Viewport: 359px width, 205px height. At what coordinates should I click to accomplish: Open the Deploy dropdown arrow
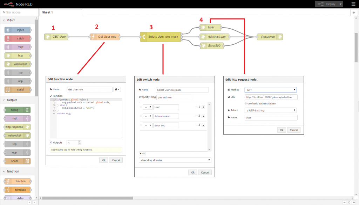pyautogui.click(x=340, y=4)
